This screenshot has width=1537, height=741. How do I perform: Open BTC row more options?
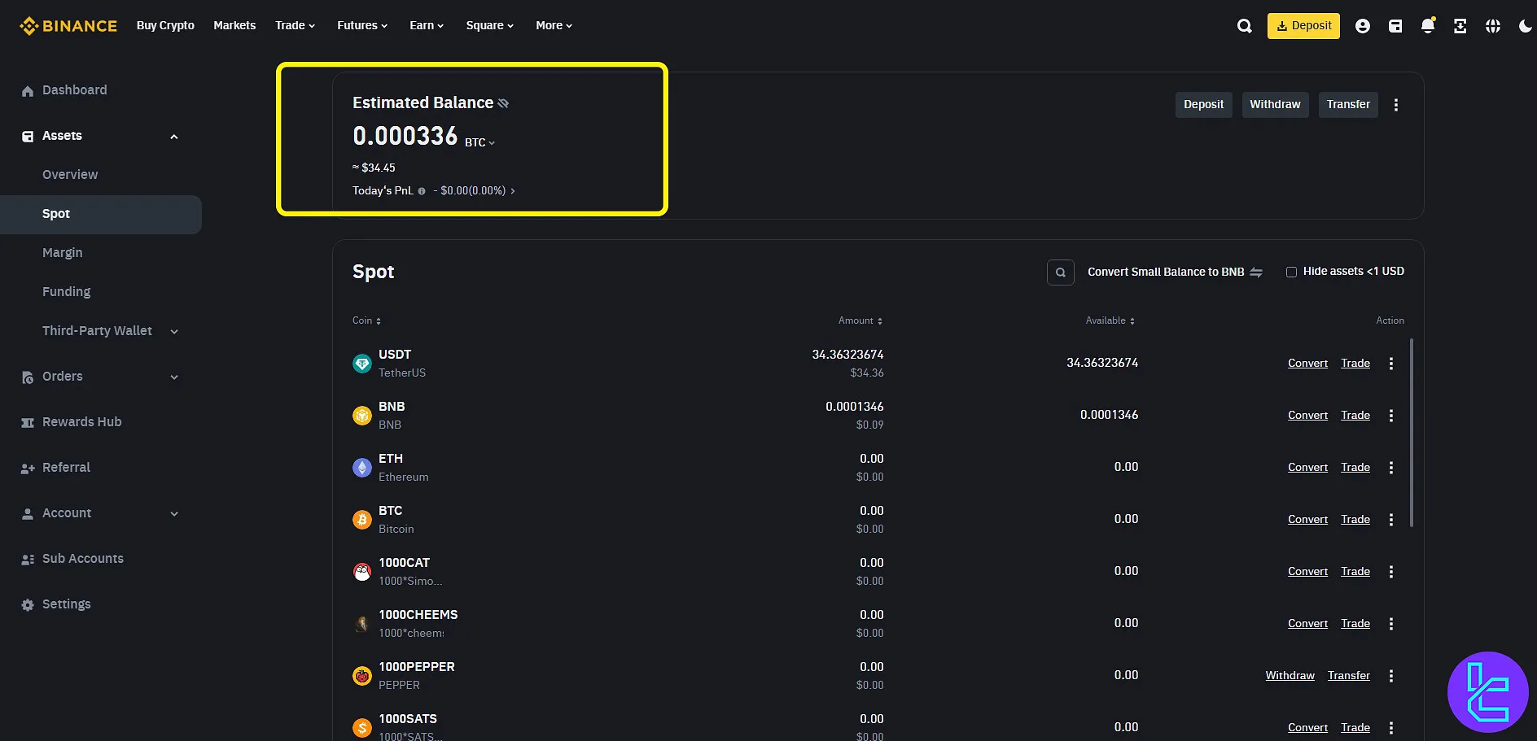[1390, 520]
